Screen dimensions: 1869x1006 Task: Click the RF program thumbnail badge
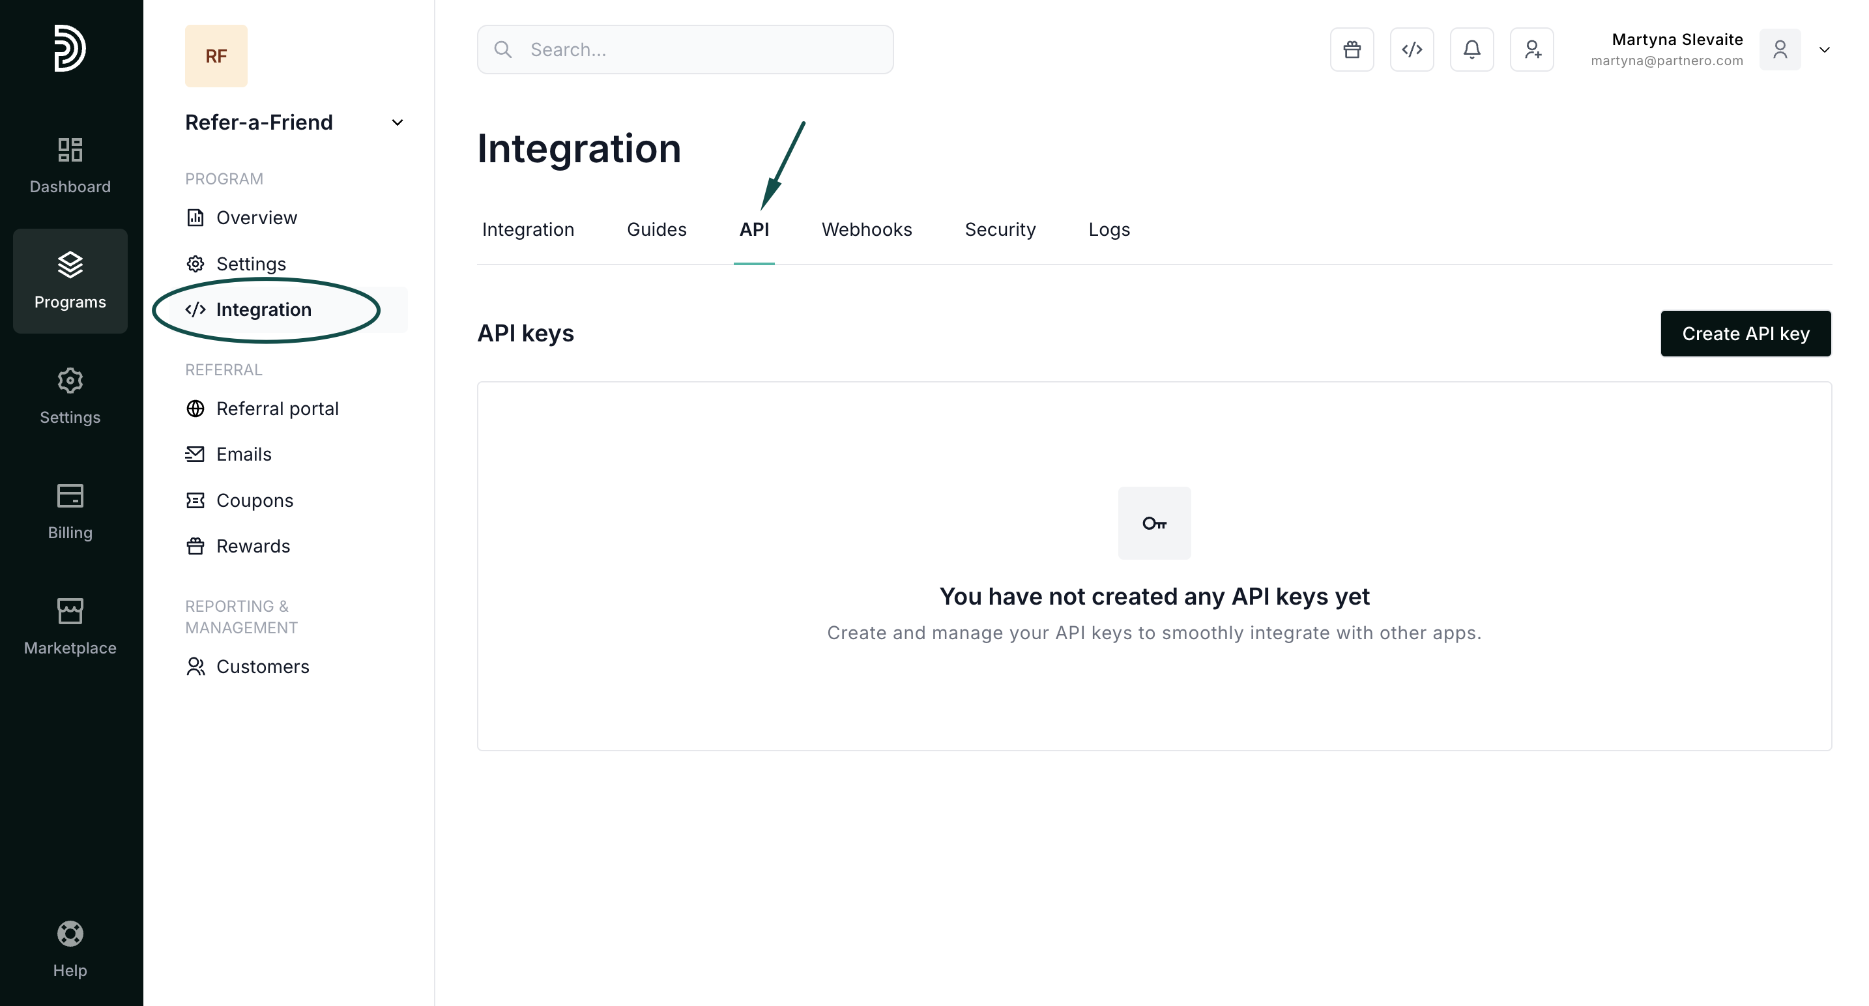click(x=216, y=56)
